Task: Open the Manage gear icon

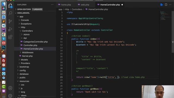Action: [x=10, y=96]
